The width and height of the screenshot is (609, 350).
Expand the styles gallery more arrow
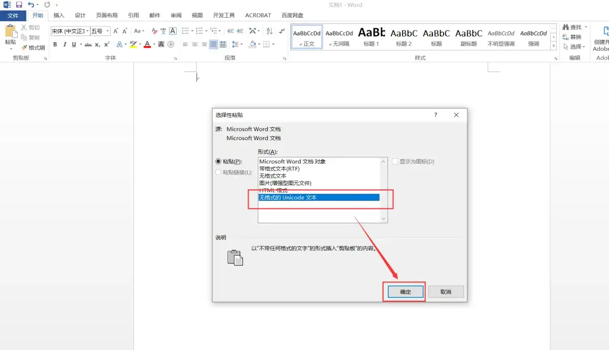pyautogui.click(x=553, y=46)
